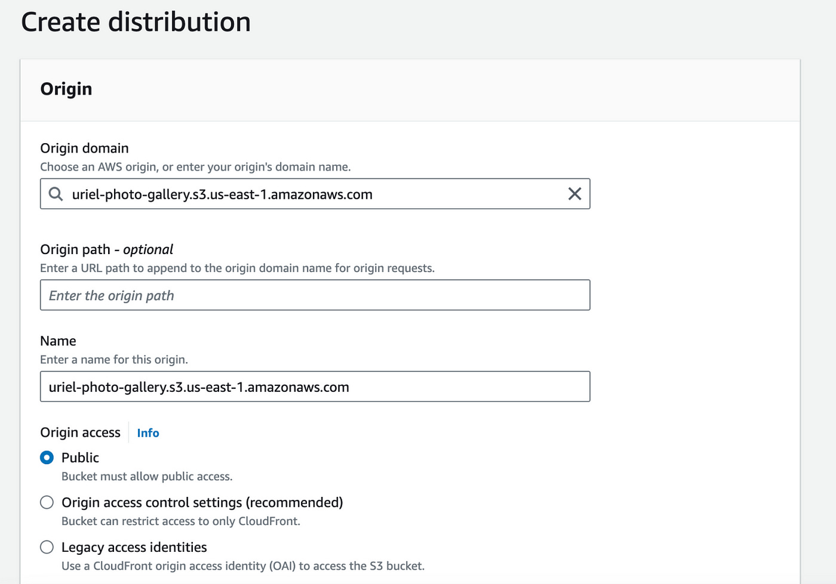Click the Origin section heading
The image size is (836, 584).
click(x=66, y=89)
